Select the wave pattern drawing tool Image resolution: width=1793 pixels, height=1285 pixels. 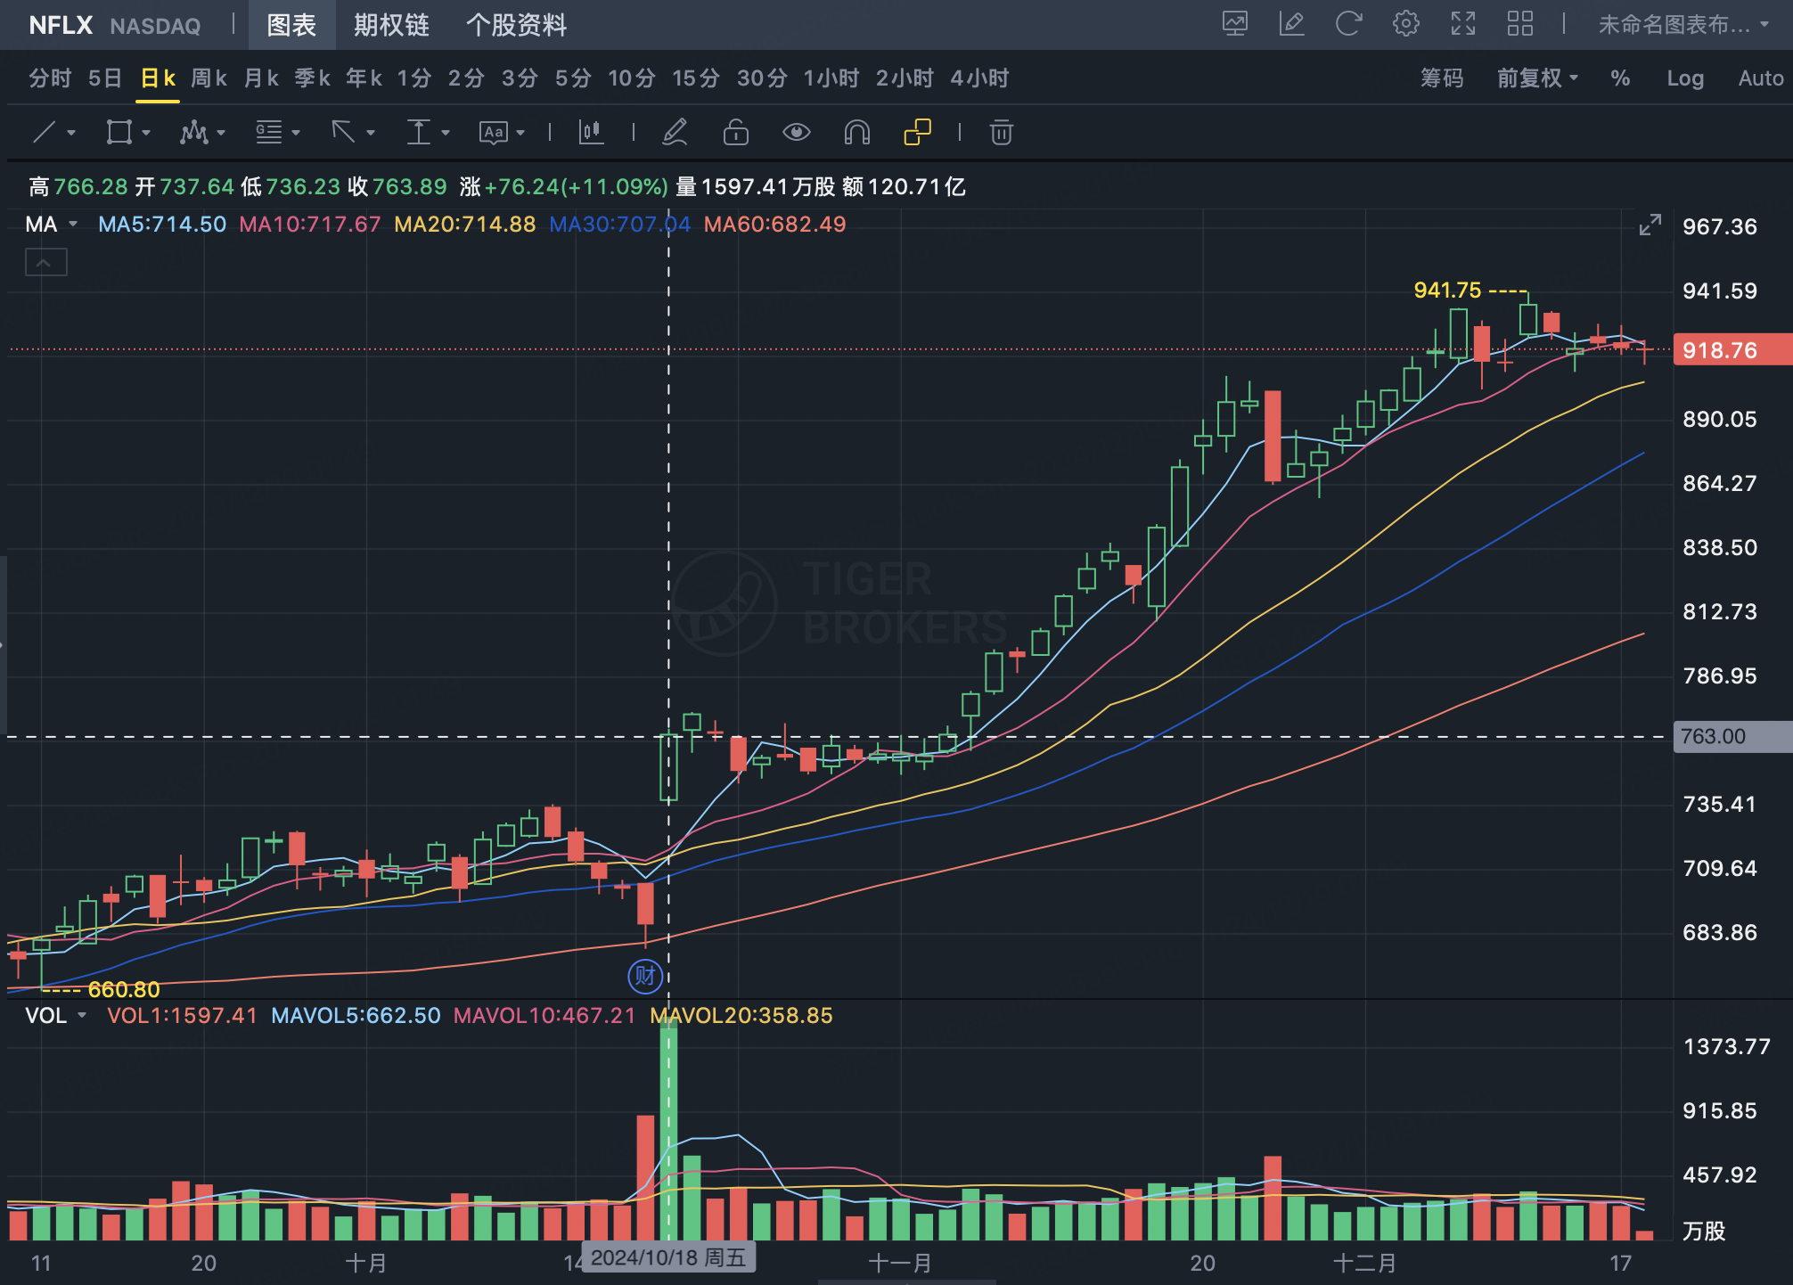(x=193, y=133)
